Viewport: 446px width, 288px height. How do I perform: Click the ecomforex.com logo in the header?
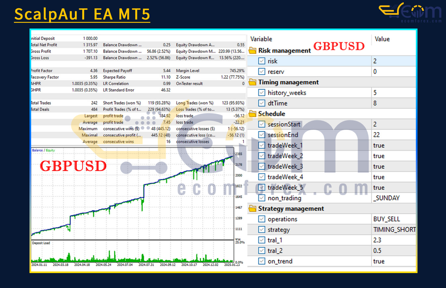[410, 13]
